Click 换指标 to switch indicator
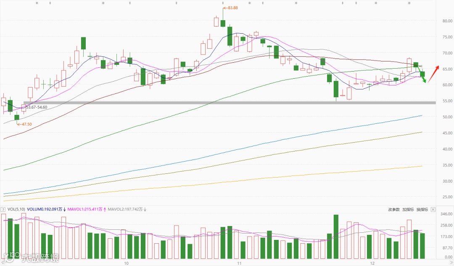454x266 pixels. (x=422, y=210)
